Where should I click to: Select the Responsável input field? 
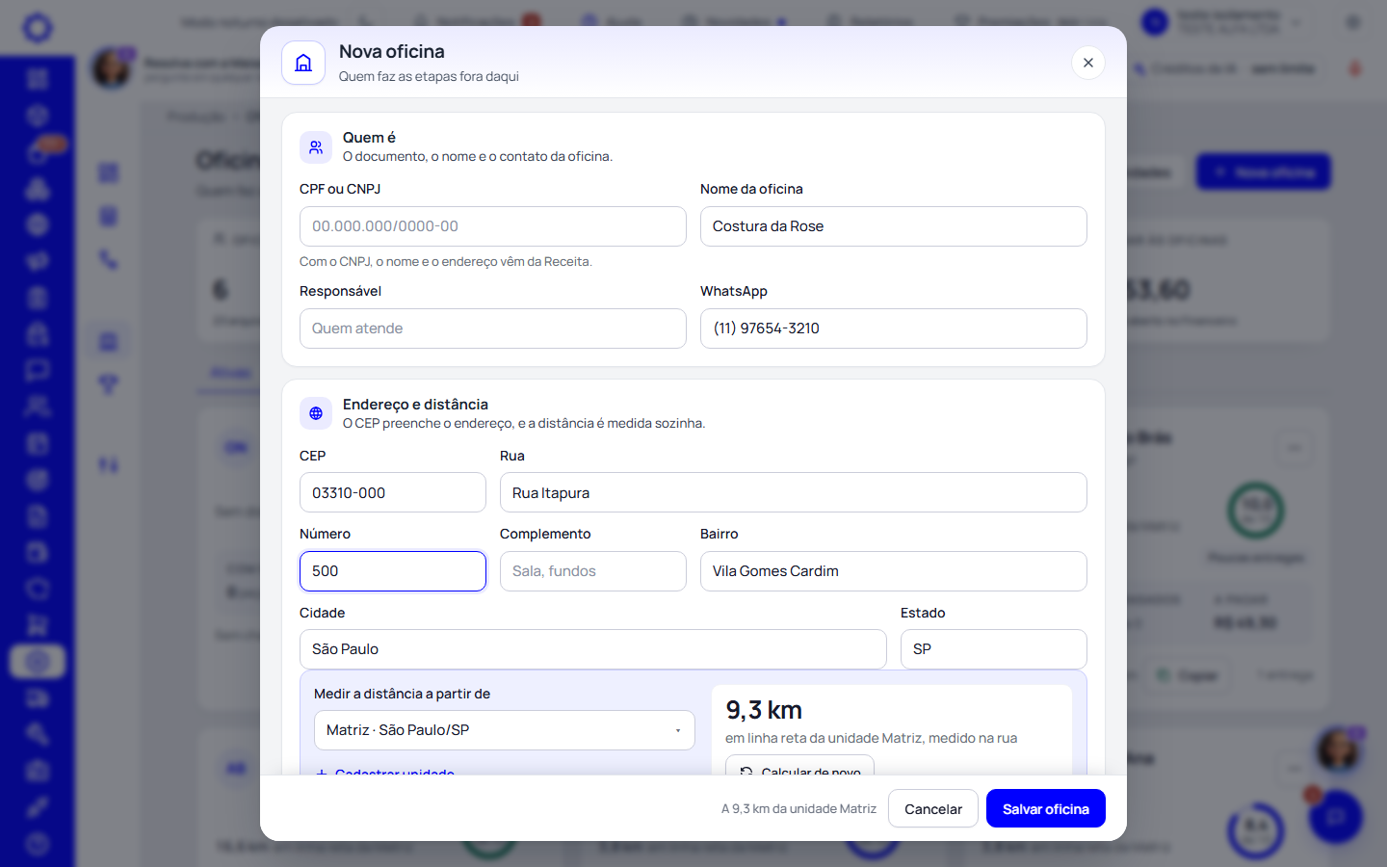(493, 328)
